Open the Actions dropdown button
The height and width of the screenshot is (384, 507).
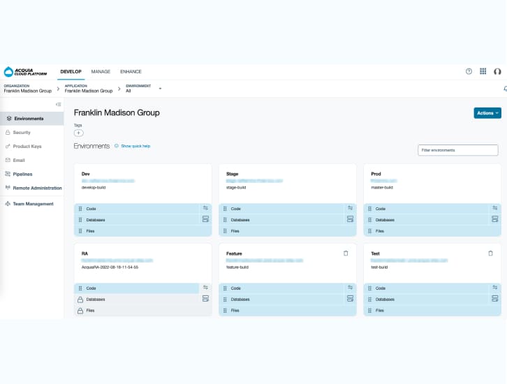(x=487, y=113)
